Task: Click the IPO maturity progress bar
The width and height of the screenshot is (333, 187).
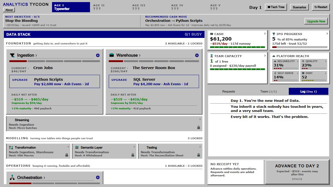Action: click(x=300, y=47)
